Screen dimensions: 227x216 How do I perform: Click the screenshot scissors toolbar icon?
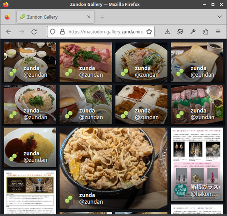tap(180, 32)
